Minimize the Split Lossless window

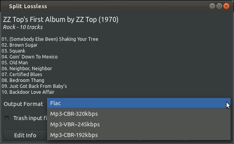tap(212, 6)
